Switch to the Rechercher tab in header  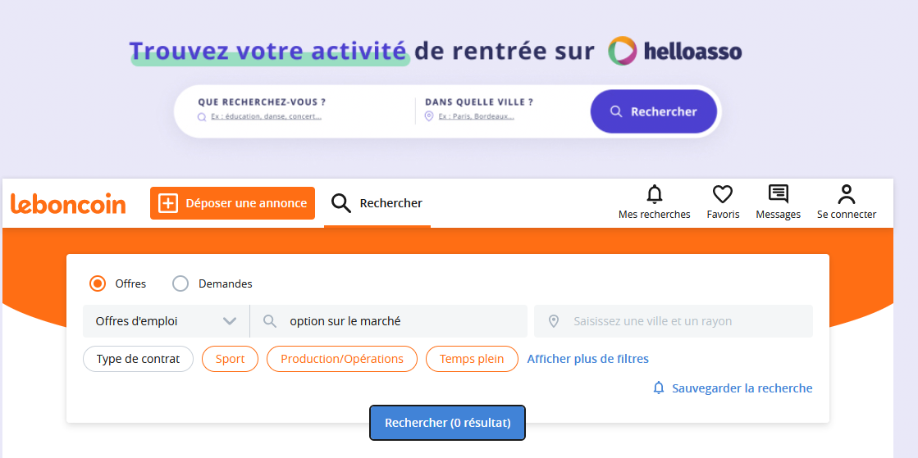(377, 203)
